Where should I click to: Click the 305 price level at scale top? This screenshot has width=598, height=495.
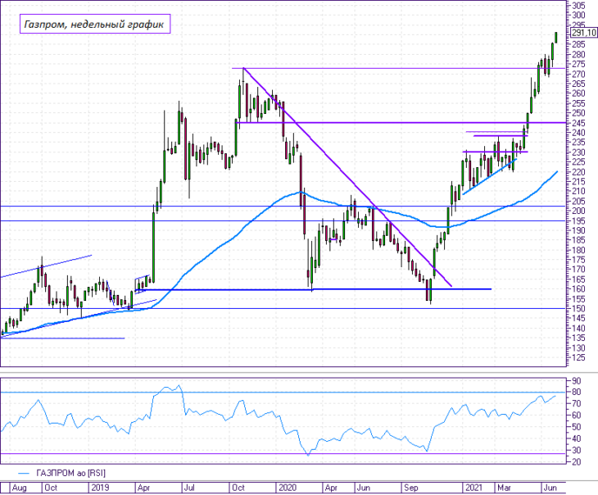tap(578, 6)
